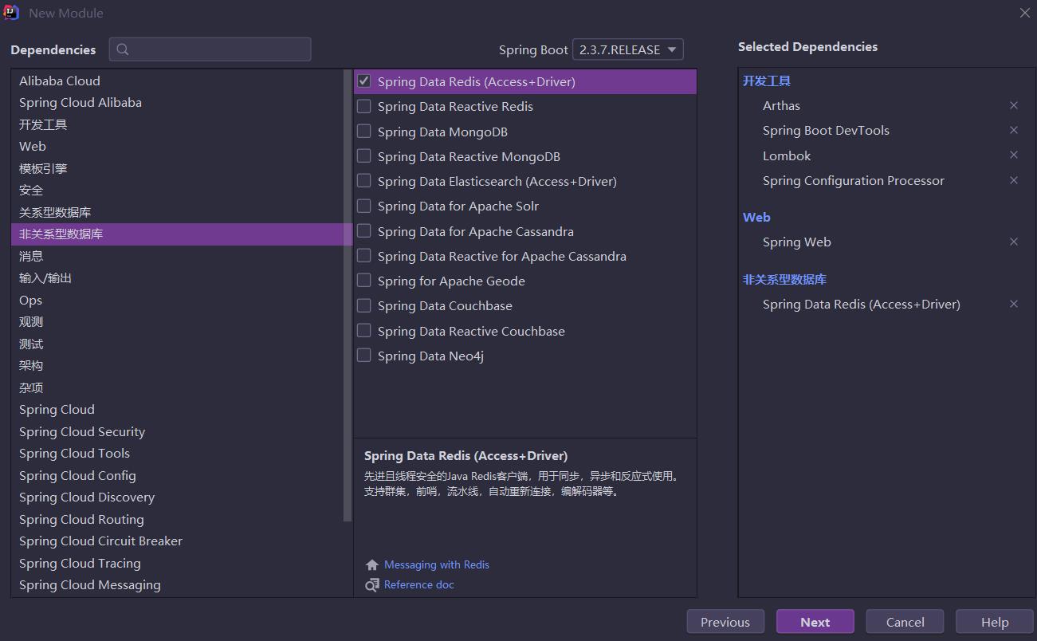Click the reference doc icon
This screenshot has width=1037, height=641.
(372, 584)
